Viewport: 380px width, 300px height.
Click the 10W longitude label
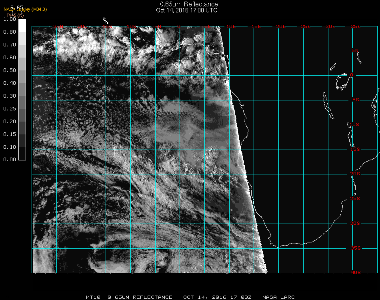pos(132,26)
